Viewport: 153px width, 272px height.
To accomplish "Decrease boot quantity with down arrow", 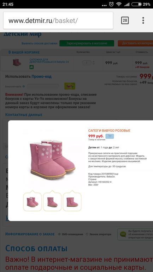I will point(94,64).
